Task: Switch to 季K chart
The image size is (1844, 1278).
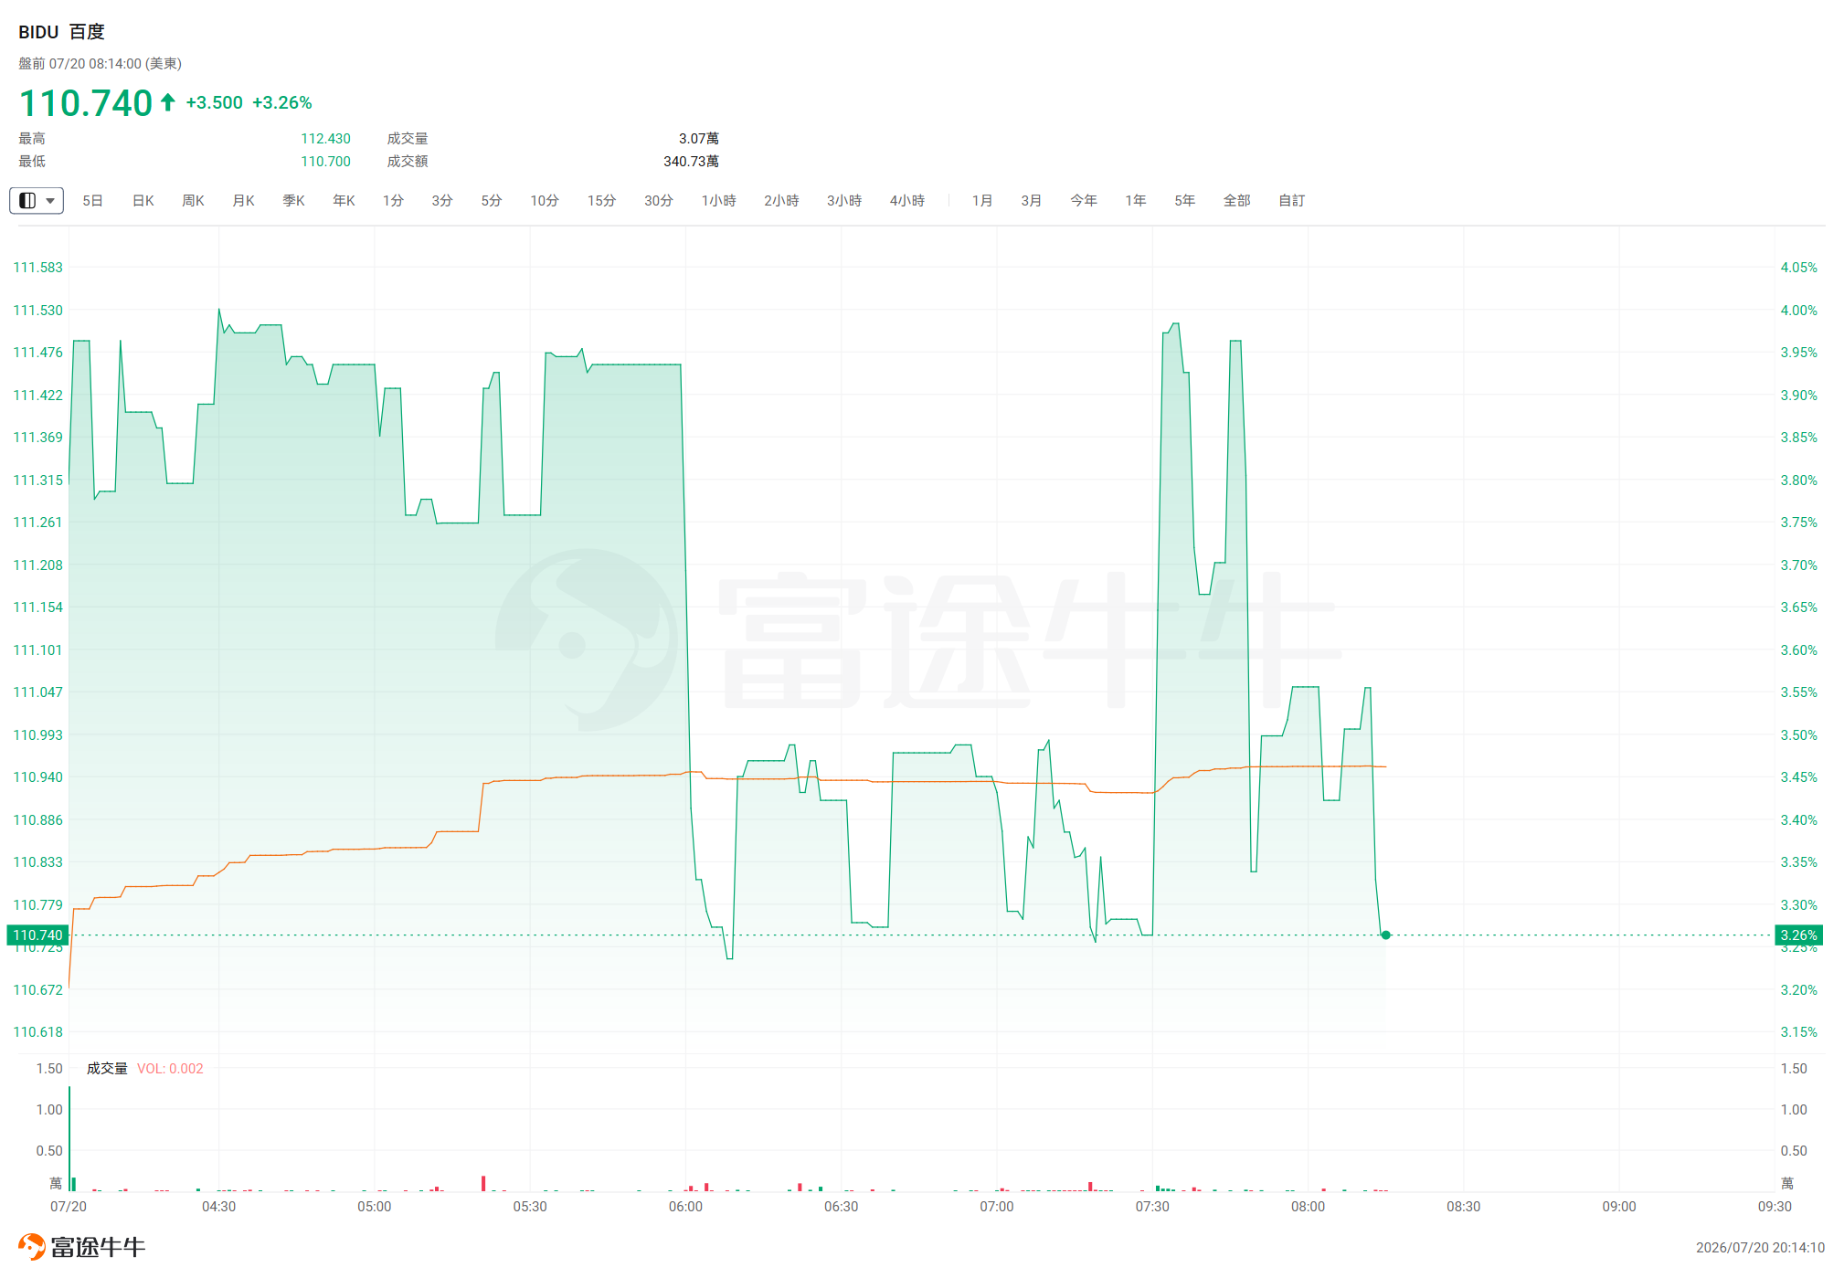Action: 293,200
